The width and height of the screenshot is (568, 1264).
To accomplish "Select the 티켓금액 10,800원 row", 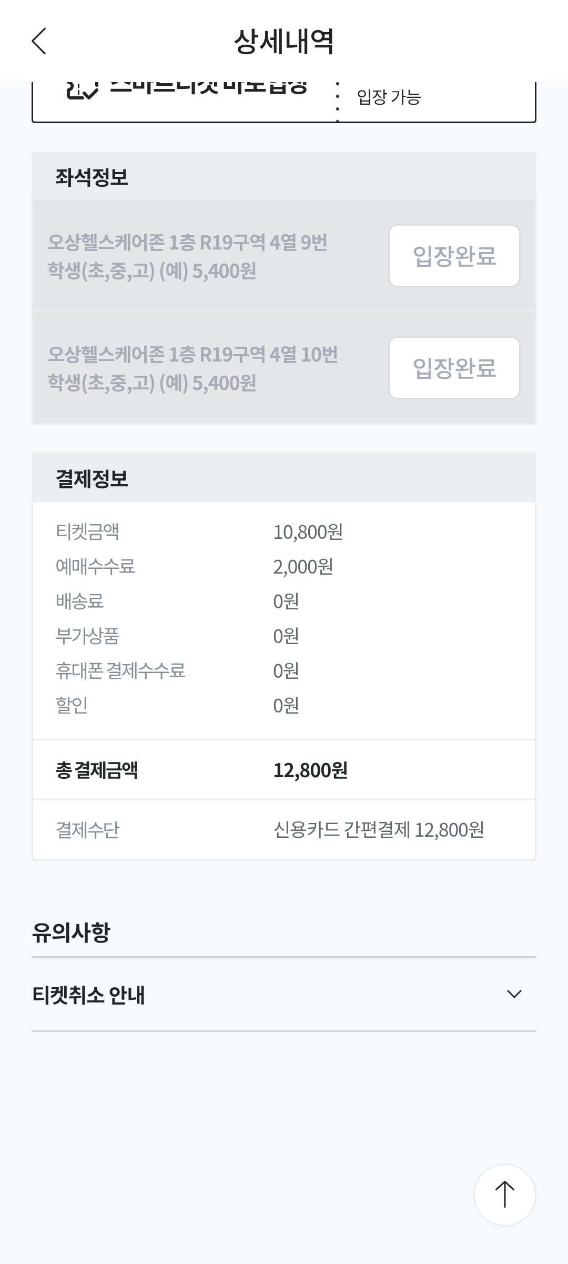I will pyautogui.click(x=284, y=532).
